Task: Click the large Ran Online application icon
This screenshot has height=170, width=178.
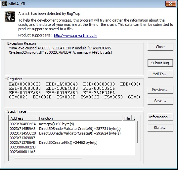Action: pos(10,17)
